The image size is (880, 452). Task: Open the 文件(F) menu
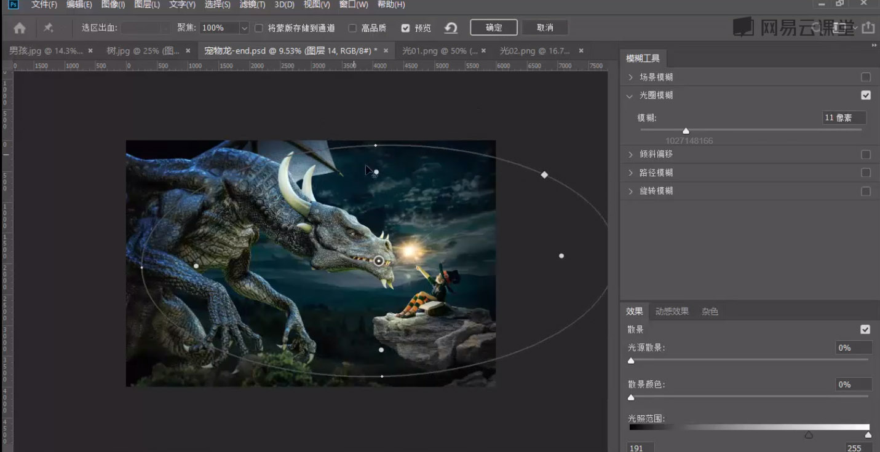[x=44, y=5]
